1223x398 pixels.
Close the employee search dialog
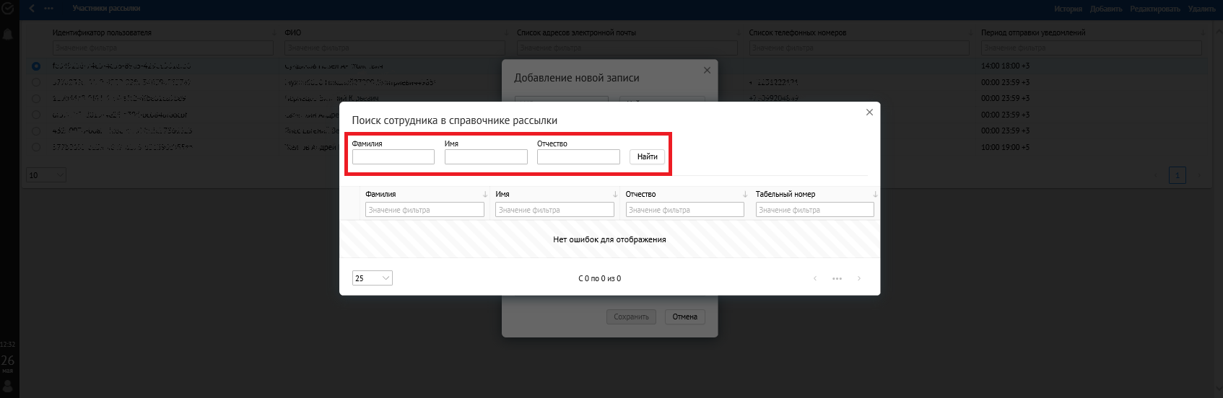(x=869, y=112)
